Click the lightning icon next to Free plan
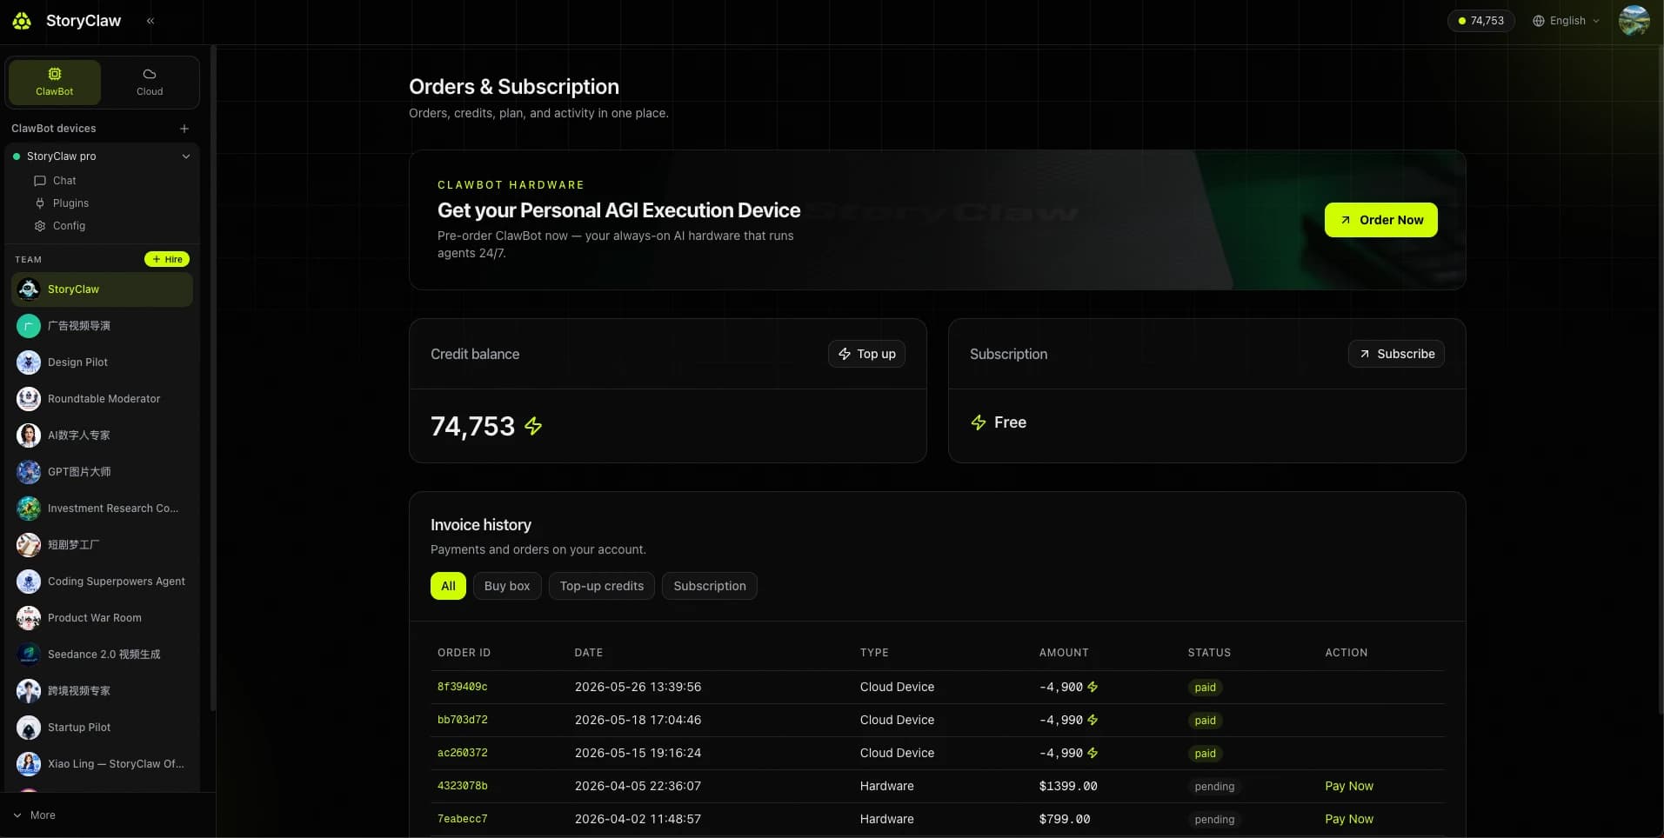The image size is (1664, 838). pyautogui.click(x=979, y=422)
